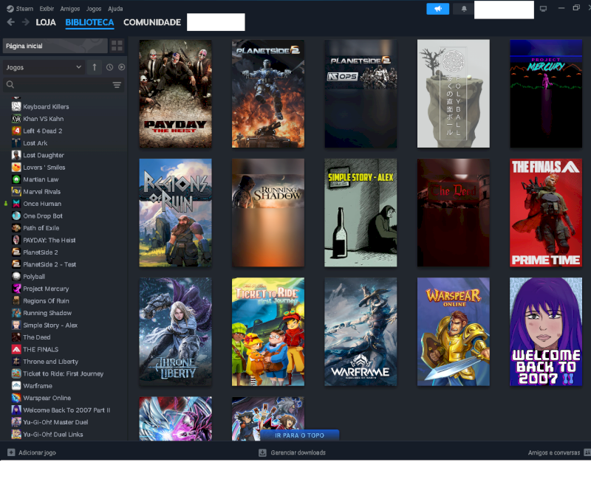This screenshot has width=591, height=479.
Task: Toggle show ready-to-play games only
Action: (x=121, y=67)
